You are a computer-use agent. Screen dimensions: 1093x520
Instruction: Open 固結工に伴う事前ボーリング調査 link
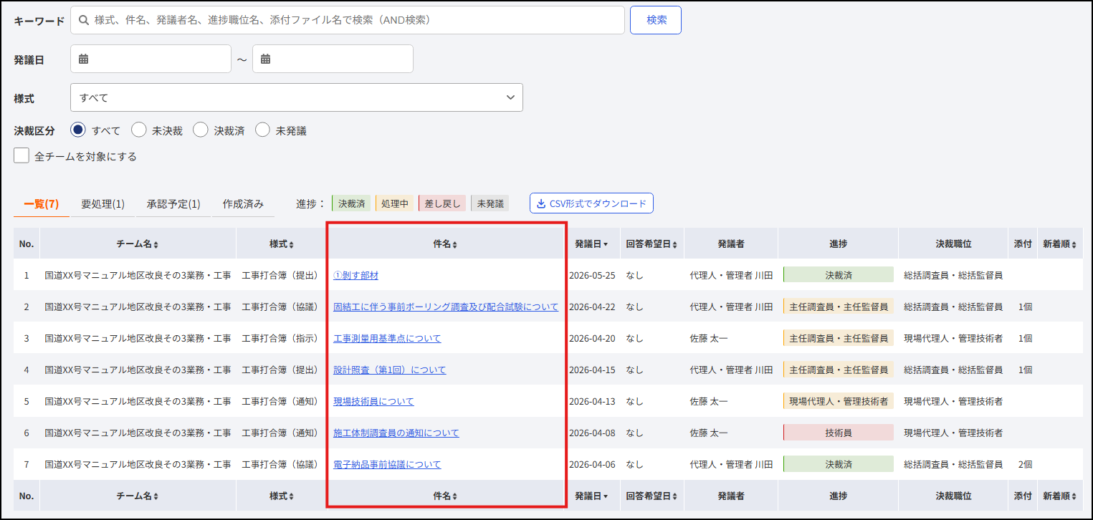click(446, 307)
